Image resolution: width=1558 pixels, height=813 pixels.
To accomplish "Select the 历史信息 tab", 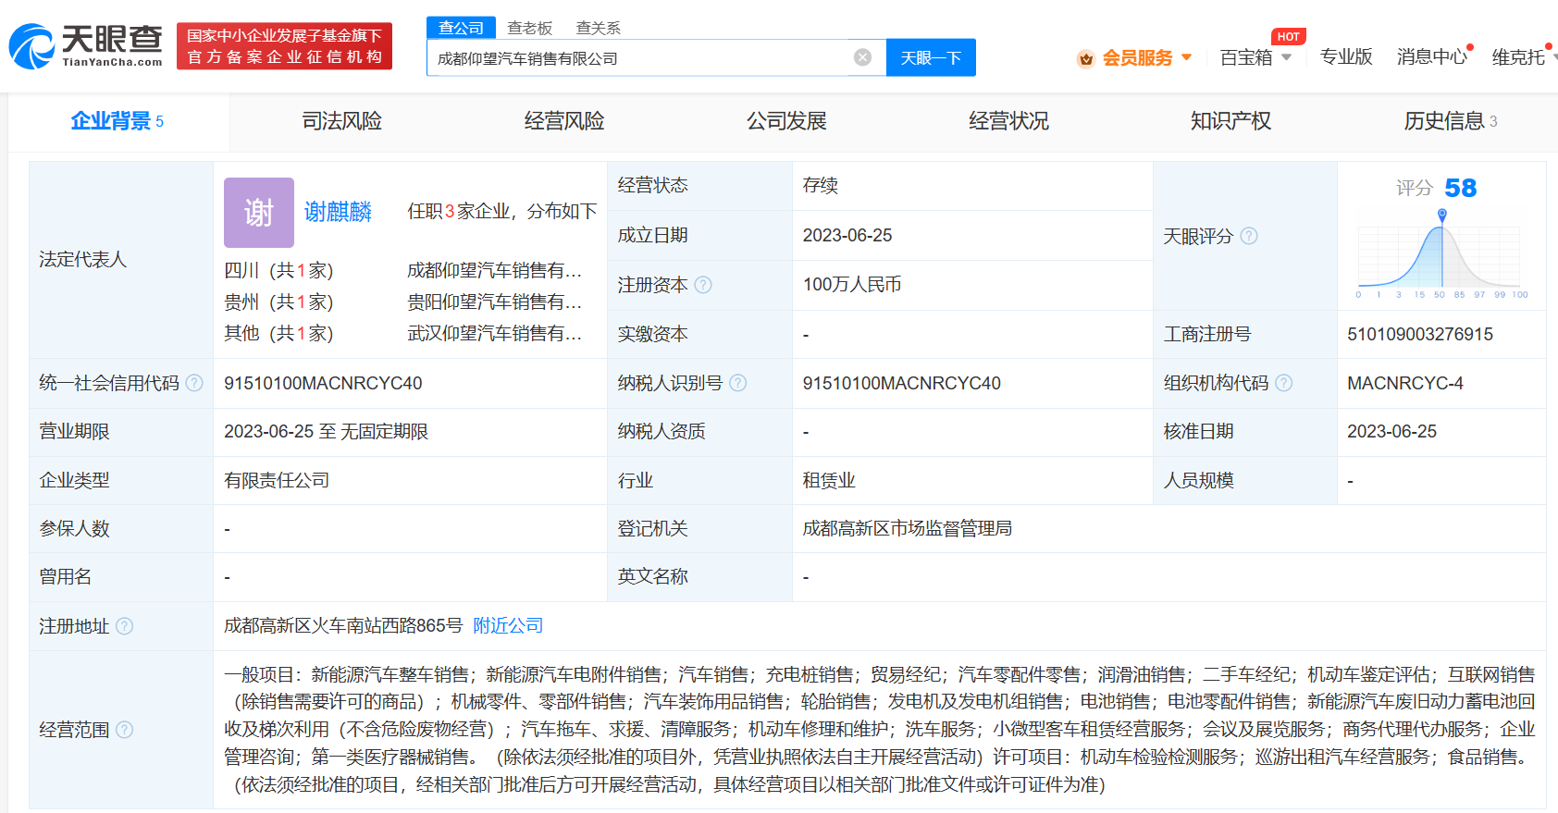I will coord(1451,121).
